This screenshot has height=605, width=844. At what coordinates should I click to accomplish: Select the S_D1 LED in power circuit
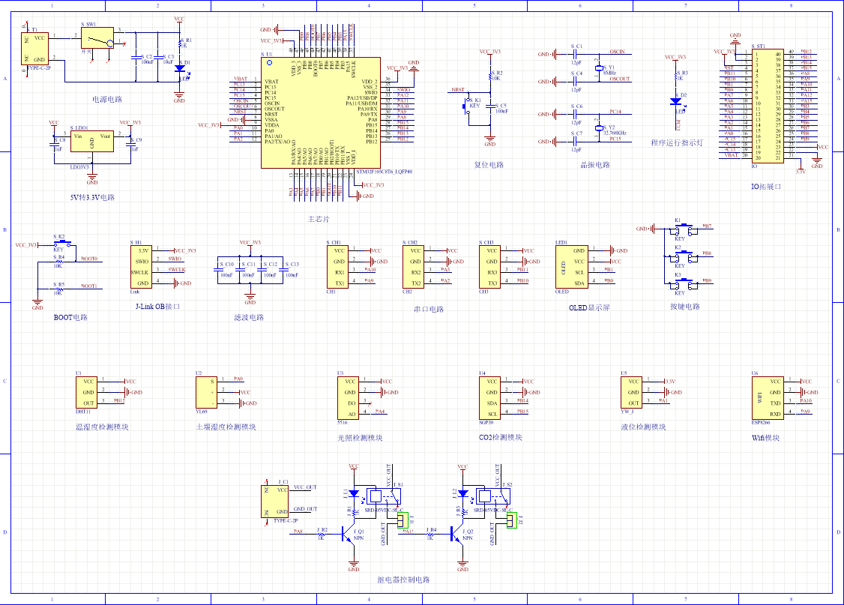(180, 69)
